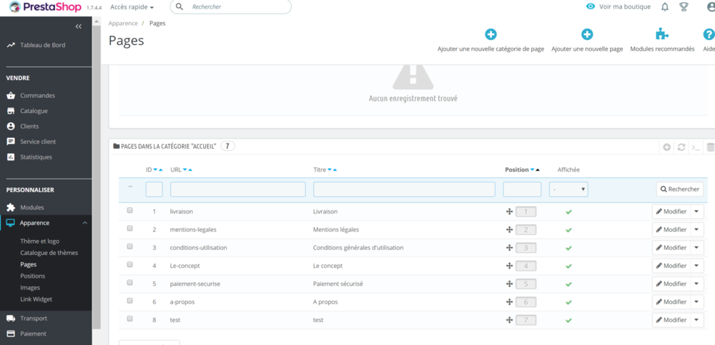Collapse the Apparence menu chevron

pos(85,223)
